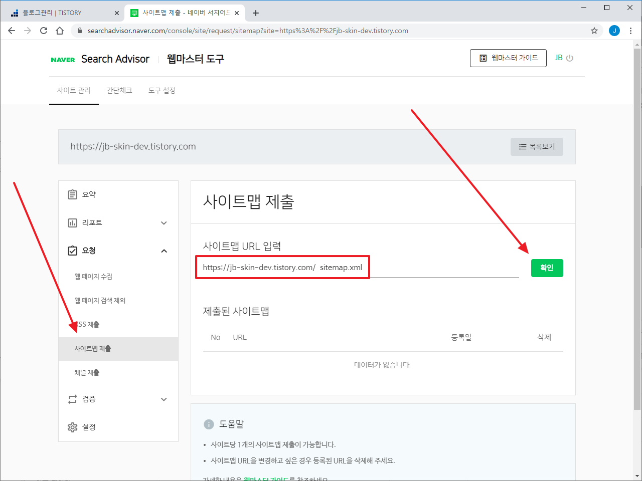Screen dimensions: 642x481
Task: Click the URL column header
Action: pyautogui.click(x=240, y=337)
